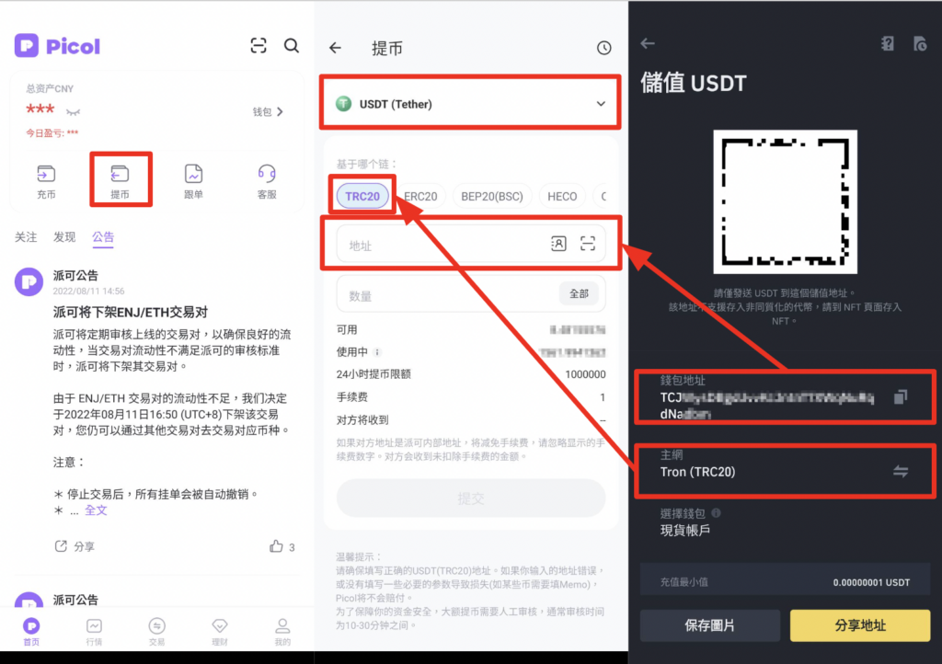
Task: Tap the 提交 submit button
Action: coord(470,498)
